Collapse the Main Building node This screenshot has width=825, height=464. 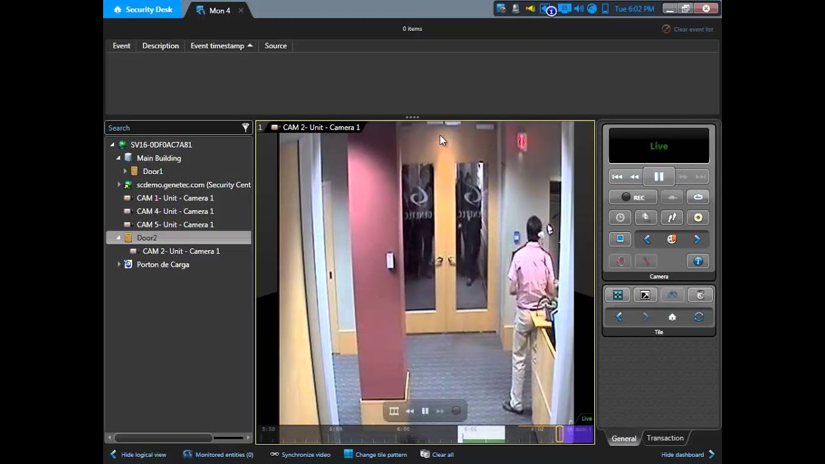coord(118,158)
